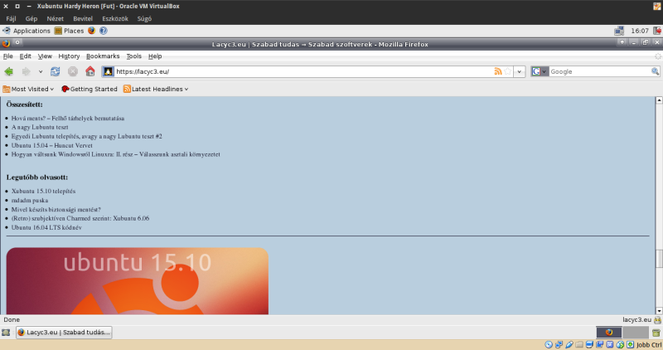Click the gray stop loading button
This screenshot has width=663, height=350.
click(73, 71)
